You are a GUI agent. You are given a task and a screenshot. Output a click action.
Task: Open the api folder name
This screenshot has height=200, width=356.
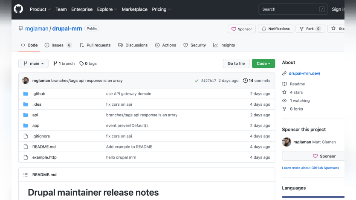(35, 115)
